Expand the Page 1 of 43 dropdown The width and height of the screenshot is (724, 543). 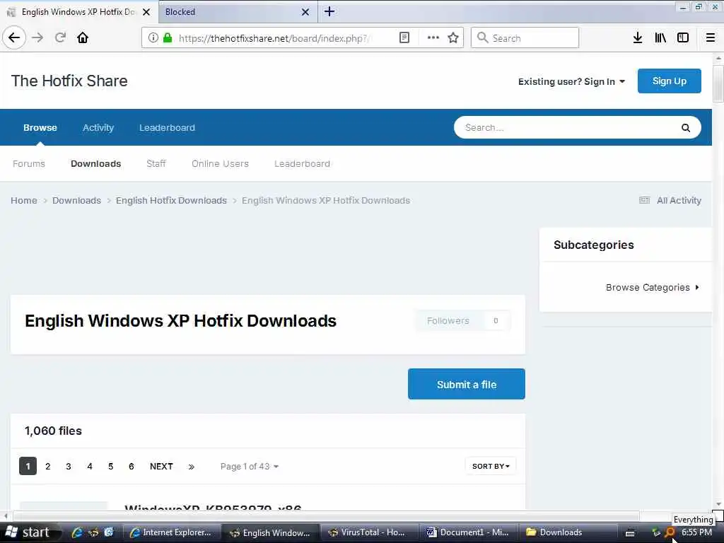[250, 467]
